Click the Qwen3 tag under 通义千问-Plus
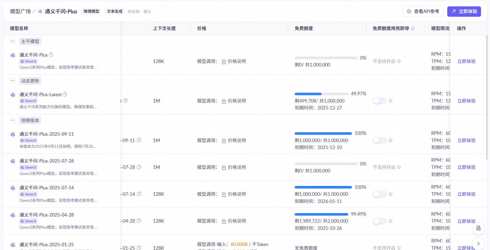 [29, 61]
